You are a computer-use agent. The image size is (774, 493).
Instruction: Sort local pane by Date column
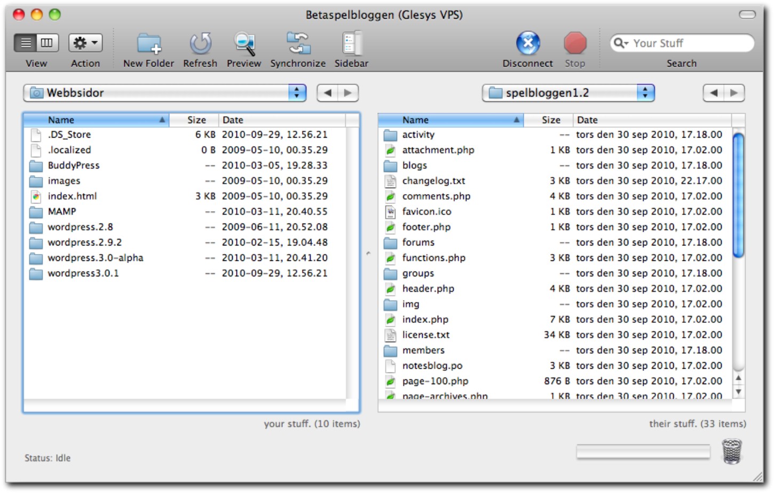point(282,120)
